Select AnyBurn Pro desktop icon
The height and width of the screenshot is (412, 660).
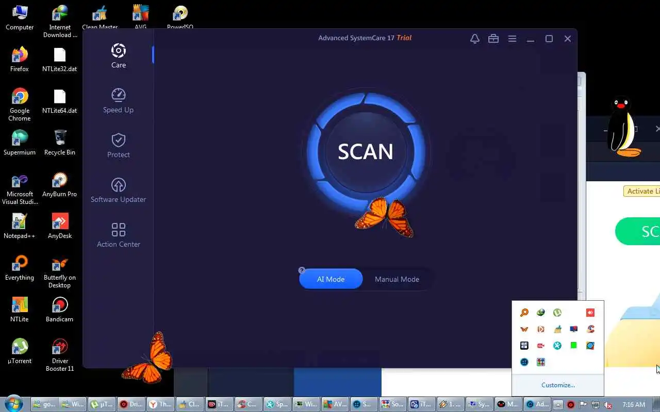60,184
